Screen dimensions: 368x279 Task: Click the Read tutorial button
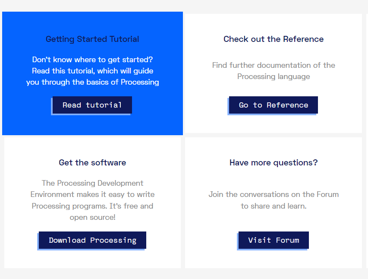pos(92,105)
